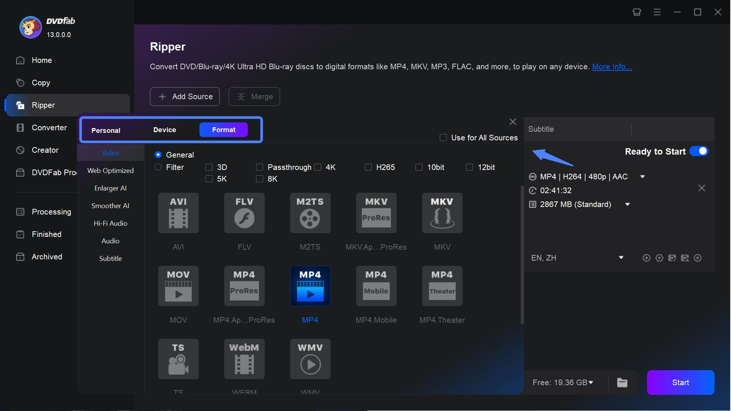Screen dimensions: 731x411
Task: Click the Merge button
Action: pyautogui.click(x=254, y=96)
